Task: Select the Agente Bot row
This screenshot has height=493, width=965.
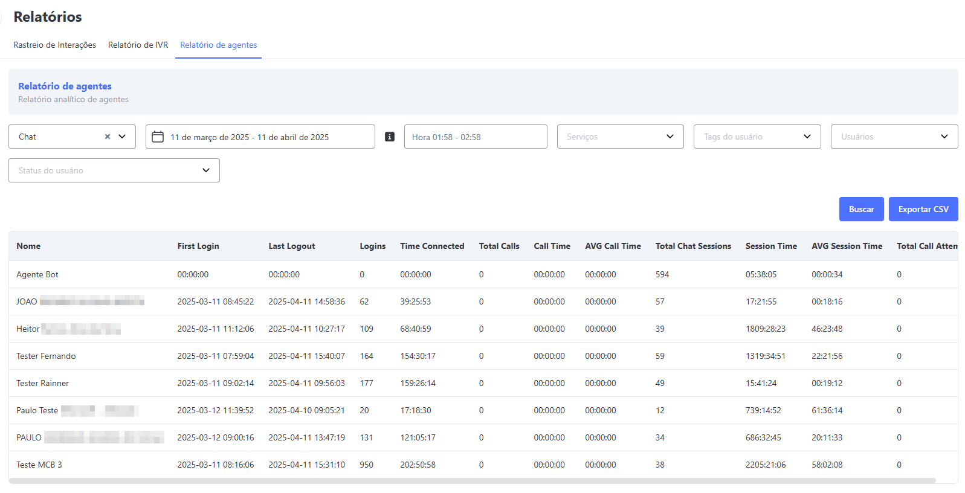Action: tap(37, 274)
